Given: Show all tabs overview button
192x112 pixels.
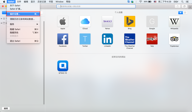Looking at the screenshot, I should 184,6.
